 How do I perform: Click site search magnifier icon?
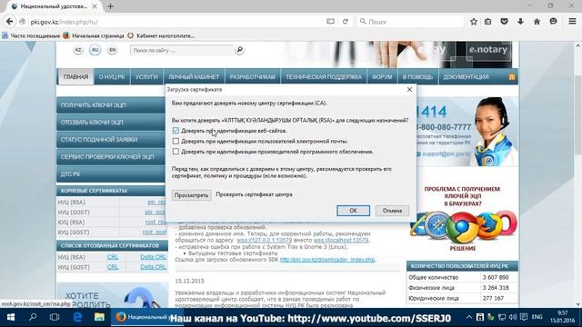[x=239, y=50]
